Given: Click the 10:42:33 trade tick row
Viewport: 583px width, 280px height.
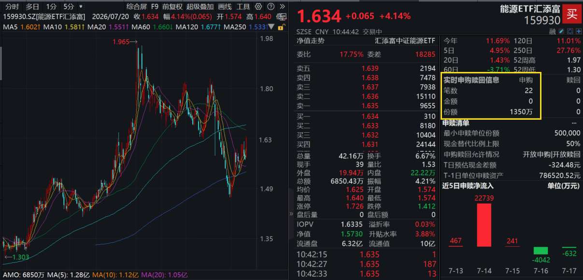Looking at the screenshot, I should [366, 274].
